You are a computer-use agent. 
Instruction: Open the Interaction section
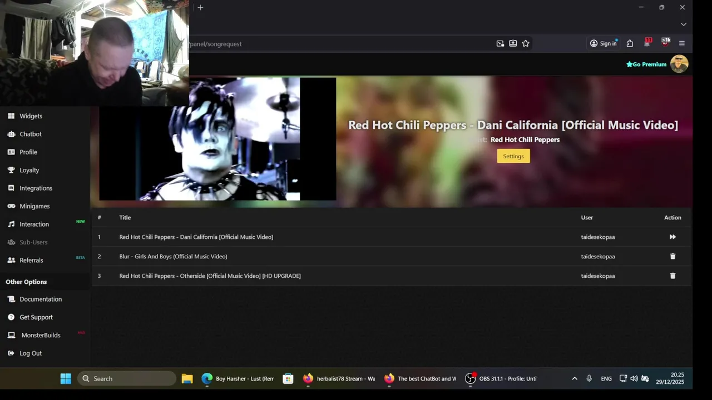pyautogui.click(x=34, y=224)
